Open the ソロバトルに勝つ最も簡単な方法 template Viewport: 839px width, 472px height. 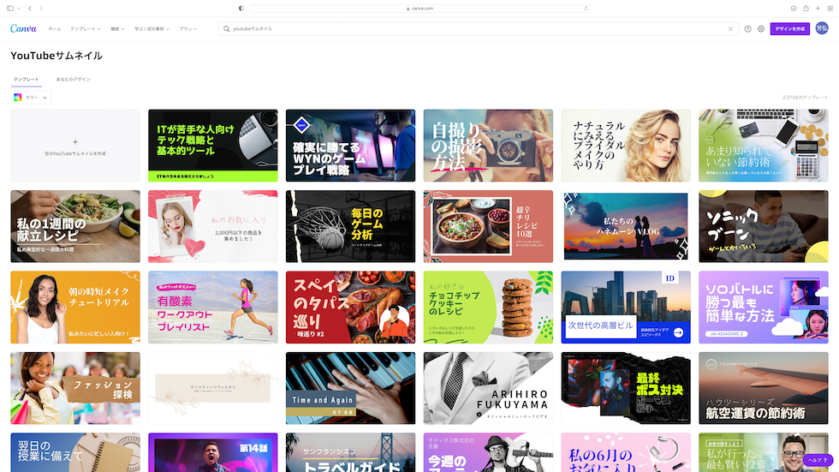[764, 308]
